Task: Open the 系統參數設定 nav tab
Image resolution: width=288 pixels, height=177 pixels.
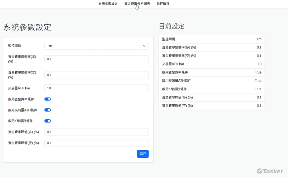Action: pos(108,4)
